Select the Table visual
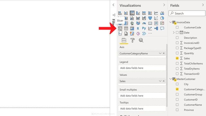The height and width of the screenshot is (116, 206). point(126,28)
